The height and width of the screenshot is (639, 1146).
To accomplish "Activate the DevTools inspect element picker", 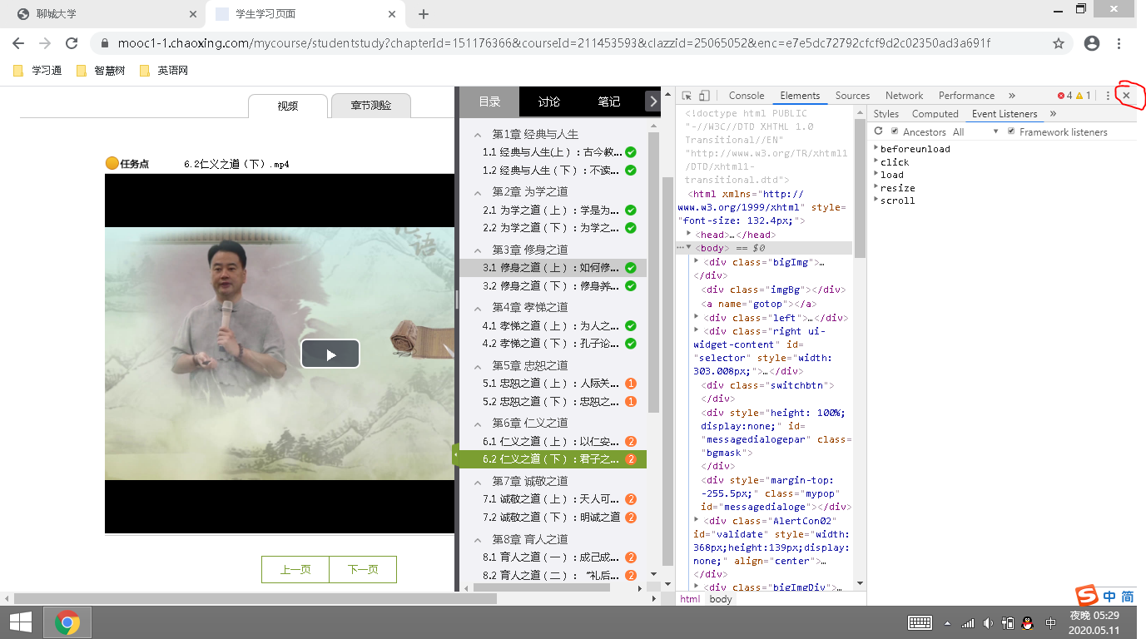I will (687, 96).
